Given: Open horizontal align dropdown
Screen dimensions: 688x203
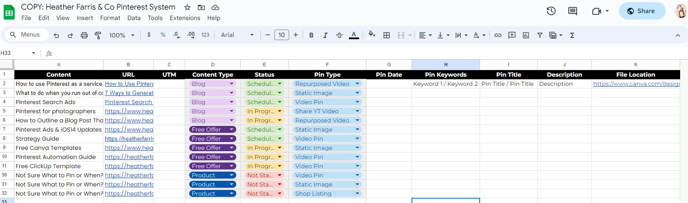Looking at the screenshot, I should coord(425,35).
